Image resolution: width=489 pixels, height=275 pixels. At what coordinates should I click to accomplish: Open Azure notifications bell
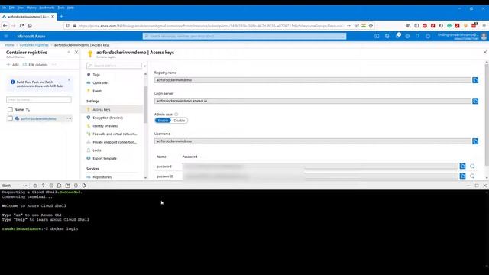(397, 36)
